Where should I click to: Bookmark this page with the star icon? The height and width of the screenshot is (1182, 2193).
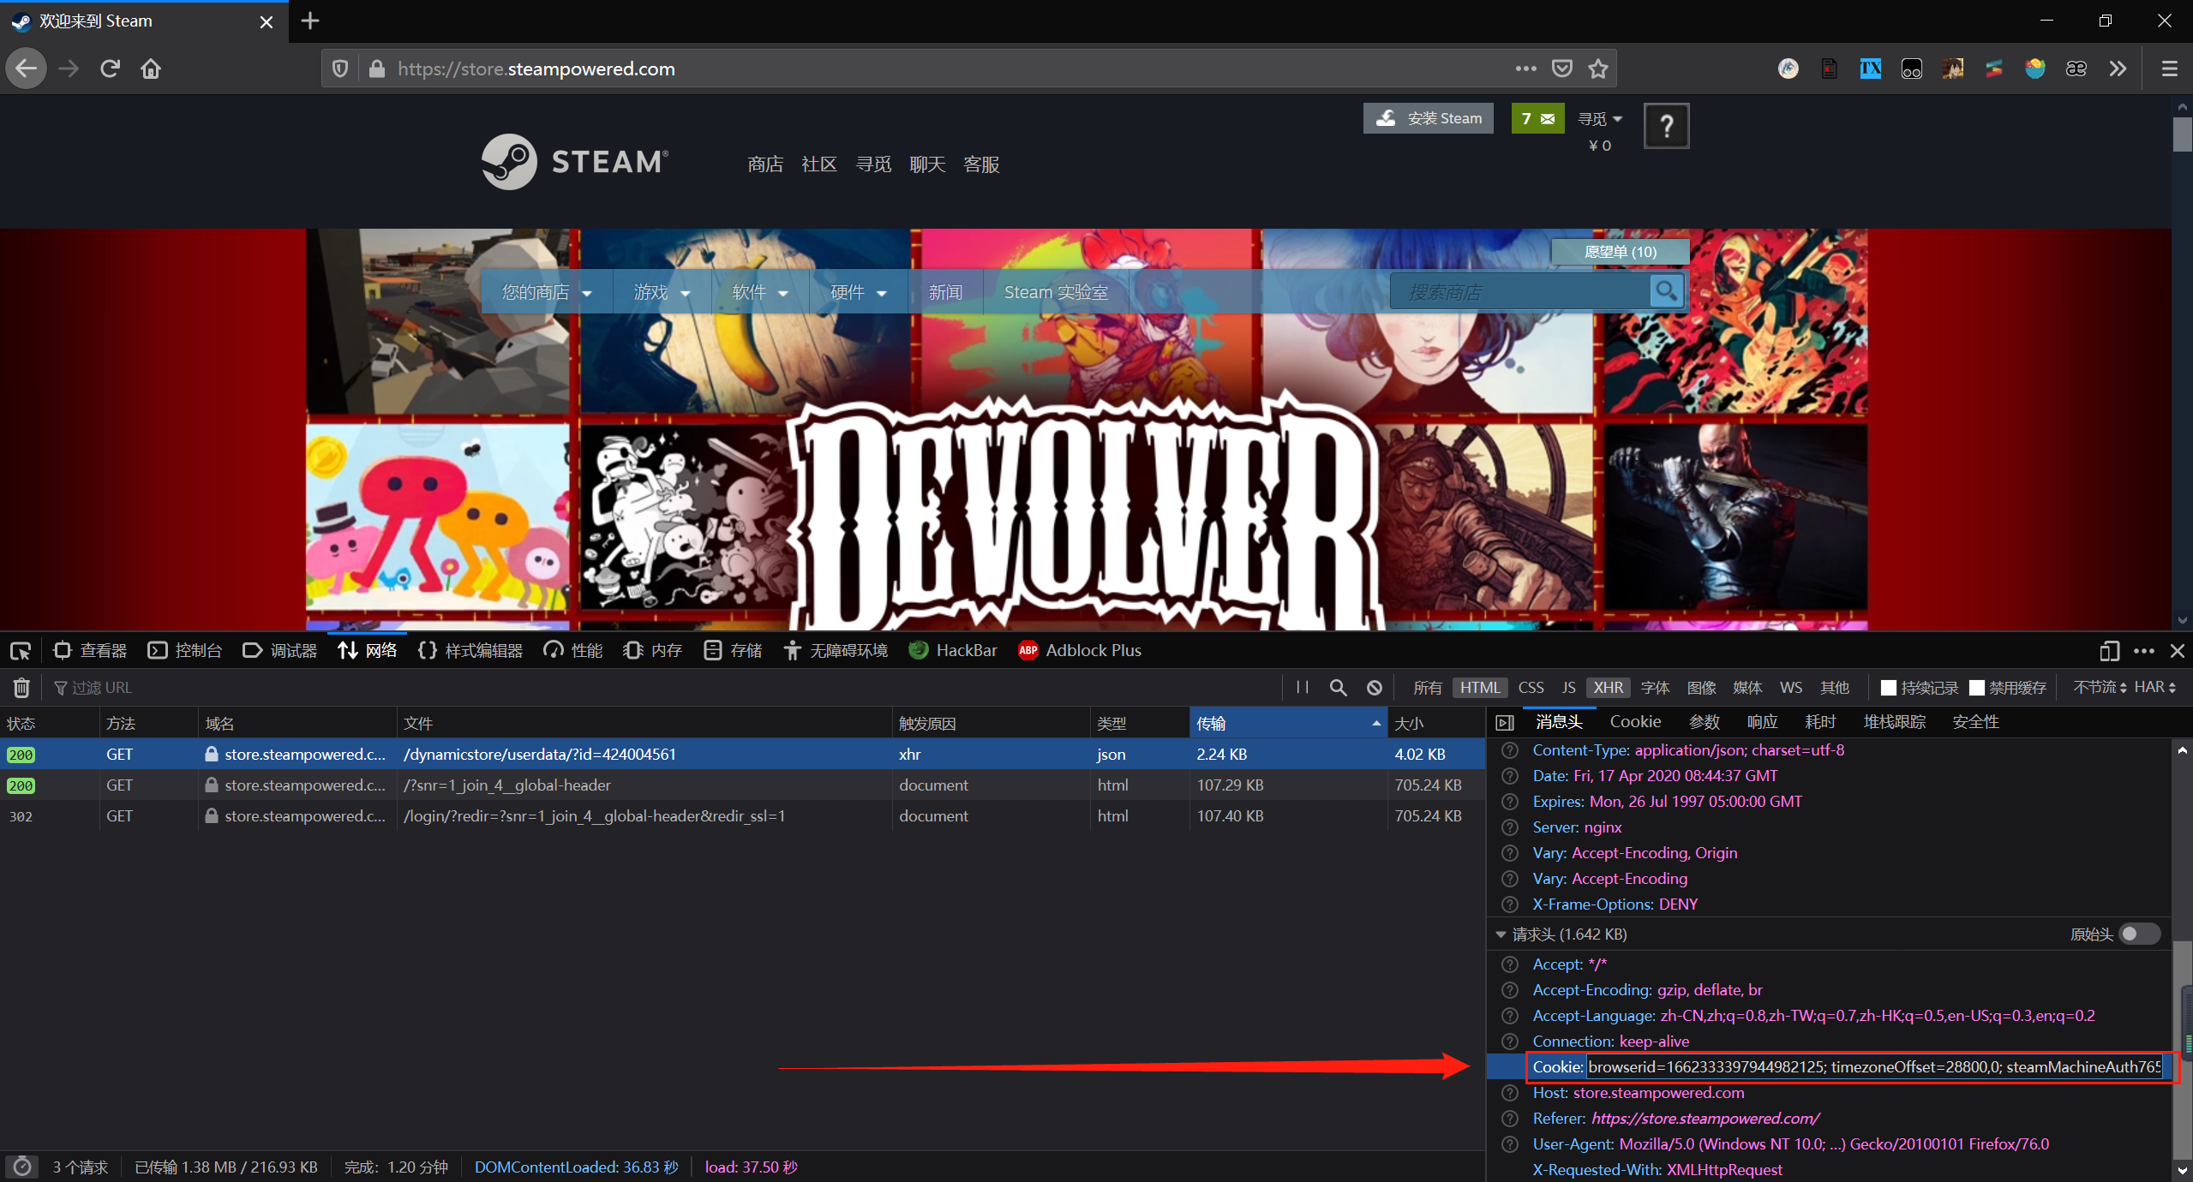(x=1598, y=69)
